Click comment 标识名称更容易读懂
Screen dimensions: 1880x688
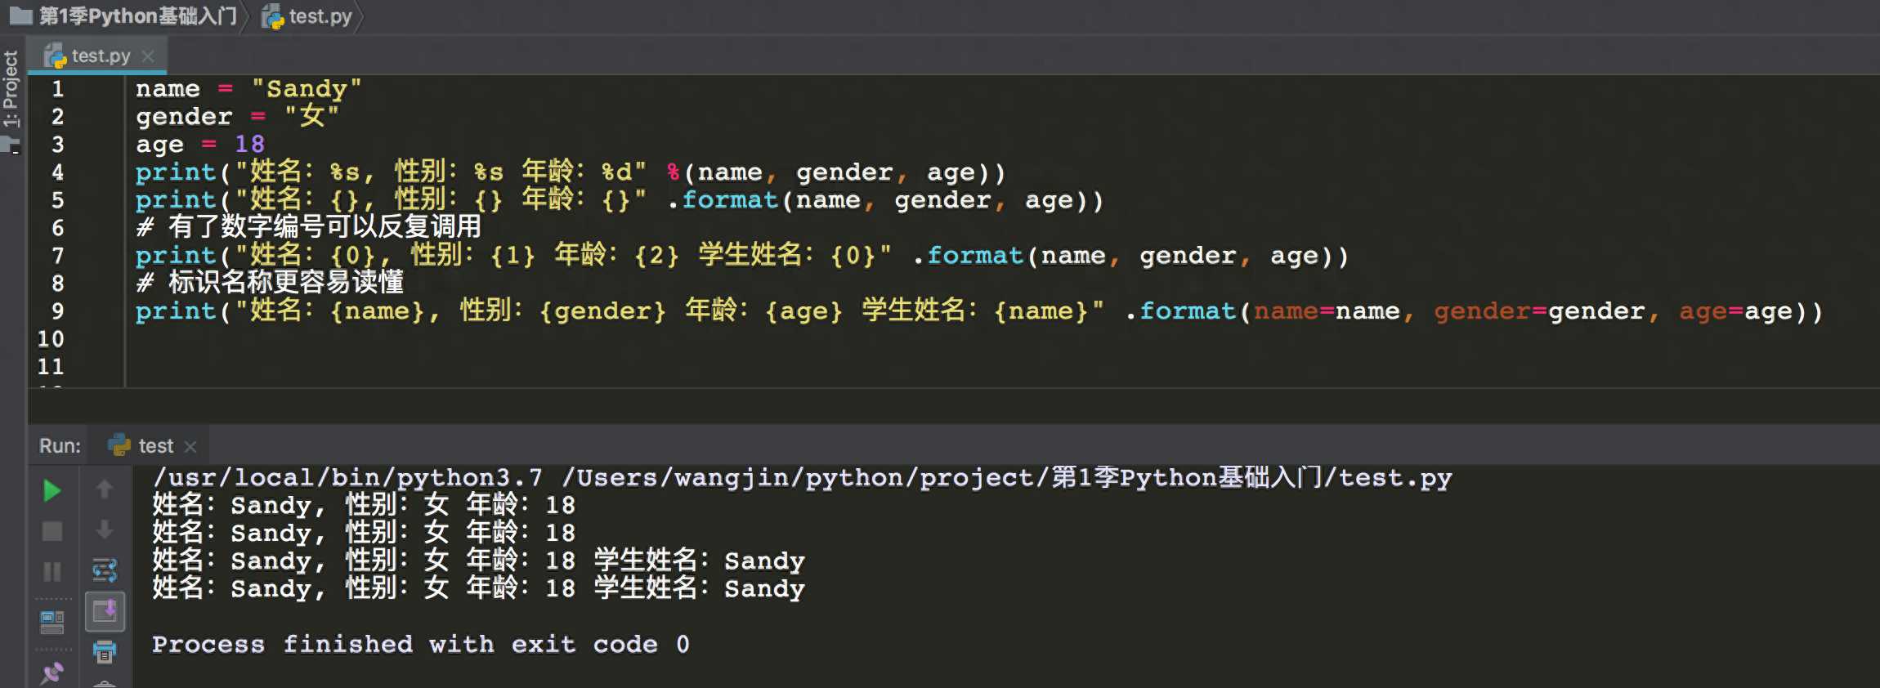click(x=270, y=283)
